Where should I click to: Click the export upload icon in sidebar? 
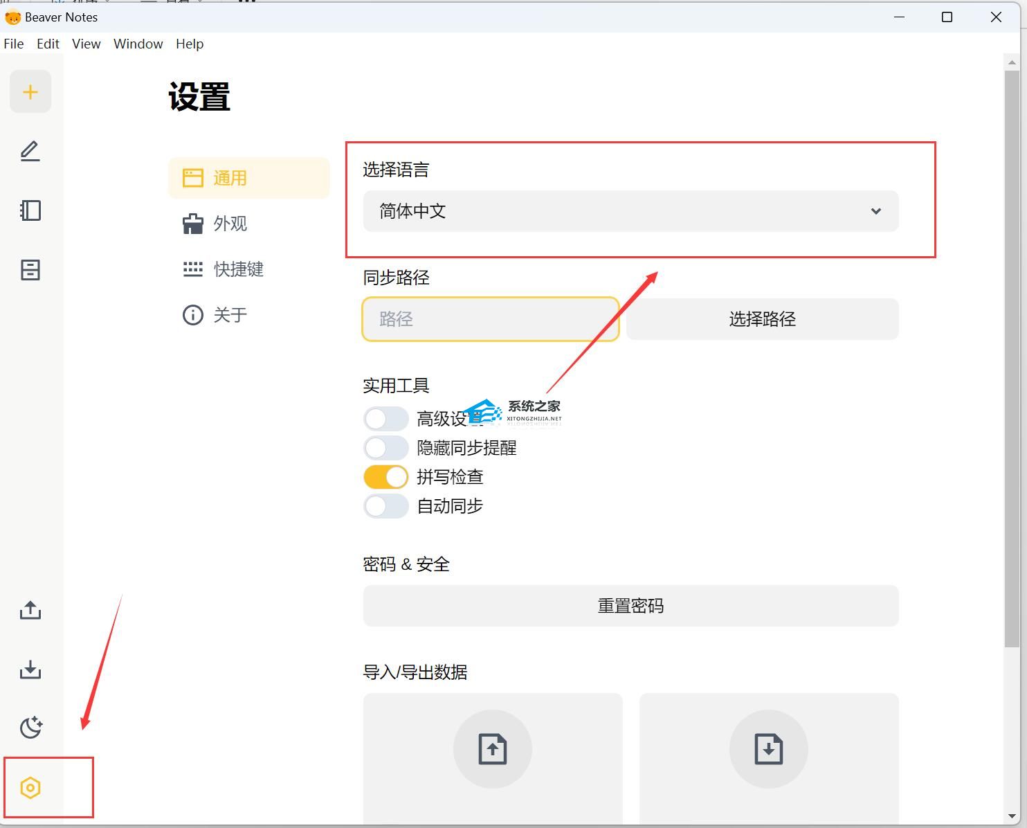click(x=30, y=611)
